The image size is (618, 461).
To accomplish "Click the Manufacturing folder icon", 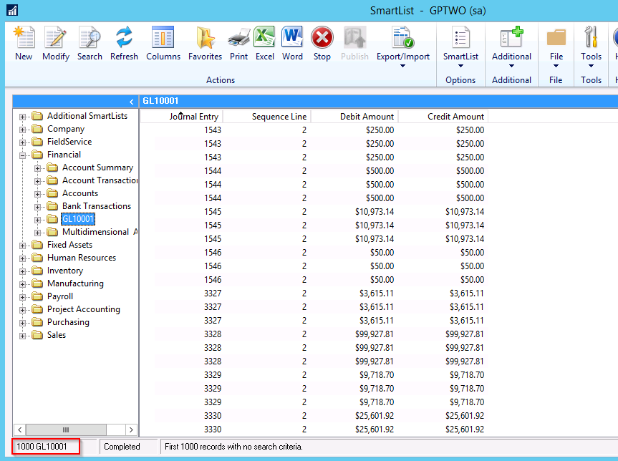I will (37, 283).
